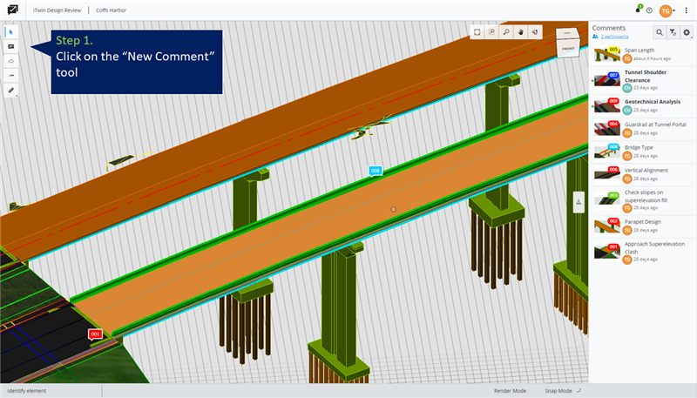Open the notifications bell
Screen dimensions: 697x398
tap(638, 10)
